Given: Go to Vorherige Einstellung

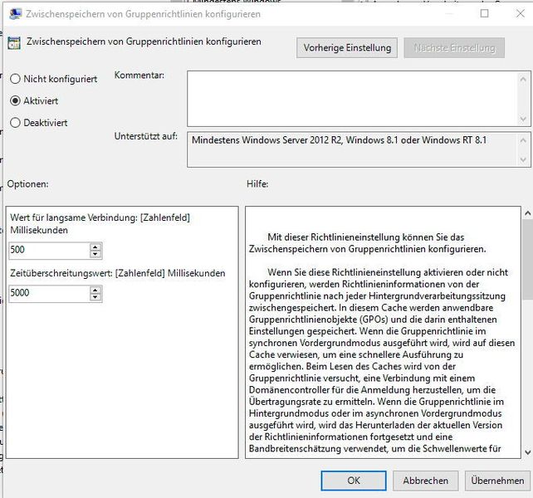Looking at the screenshot, I should [x=347, y=47].
